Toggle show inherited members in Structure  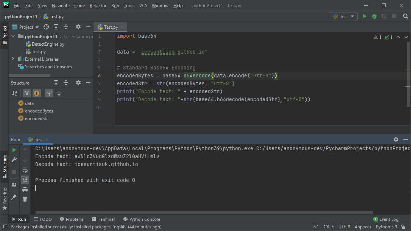26,93
